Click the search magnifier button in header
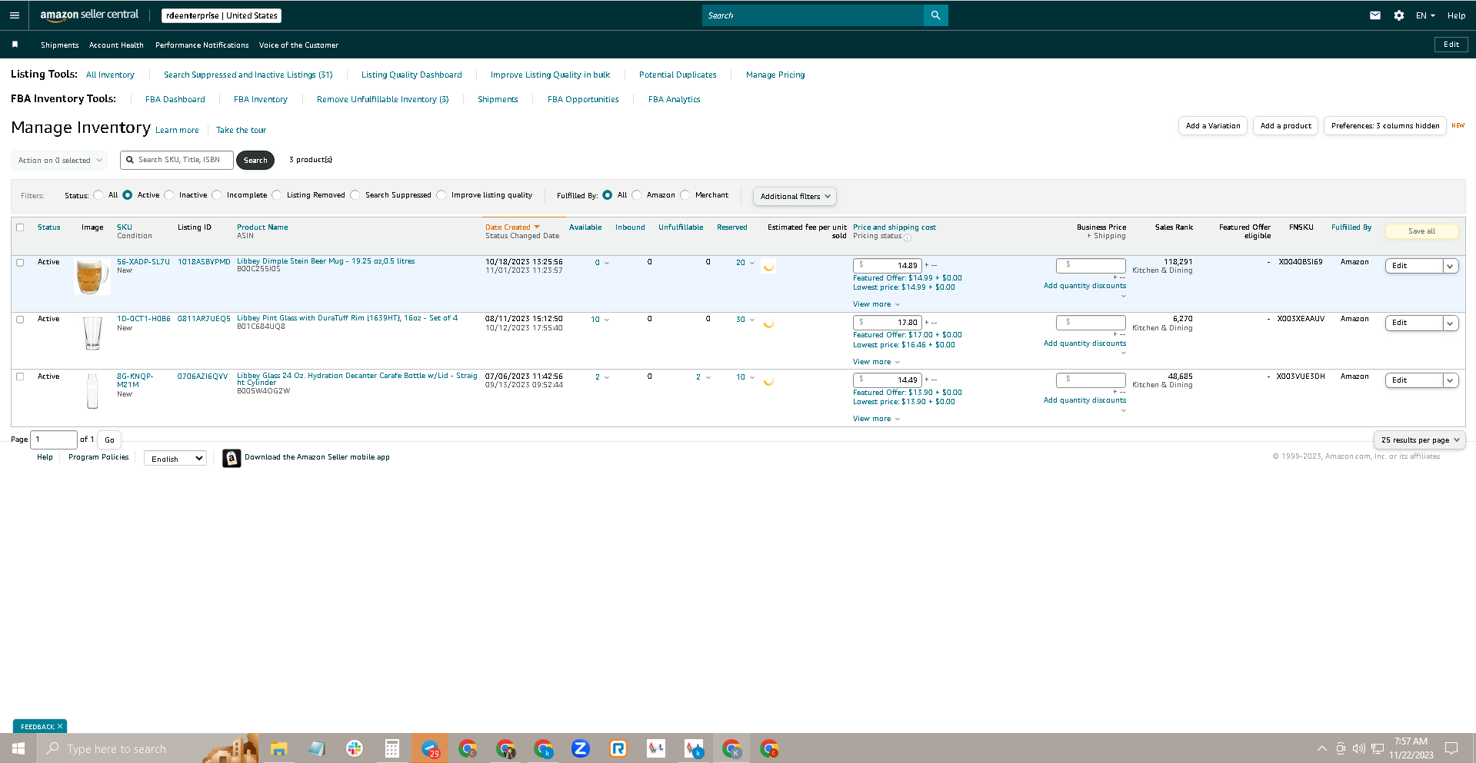The width and height of the screenshot is (1476, 763). (x=935, y=15)
